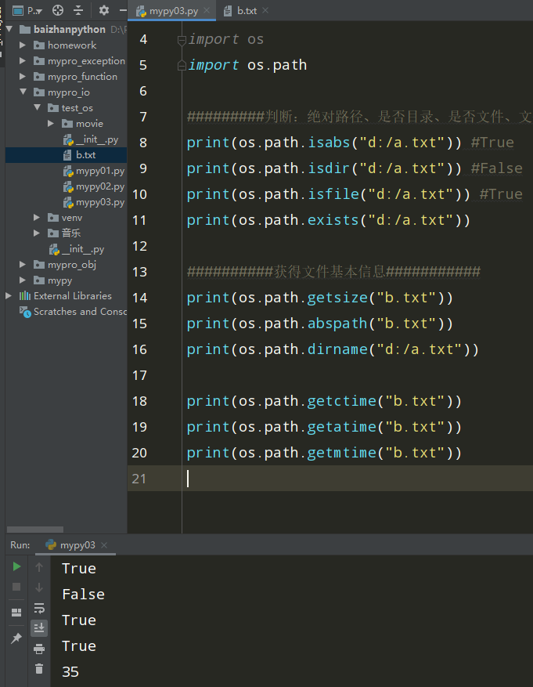Expand the venv folder
This screenshot has height=687, width=533.
37,217
